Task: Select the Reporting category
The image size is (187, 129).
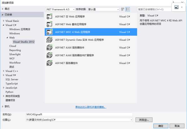Action: click(15, 50)
